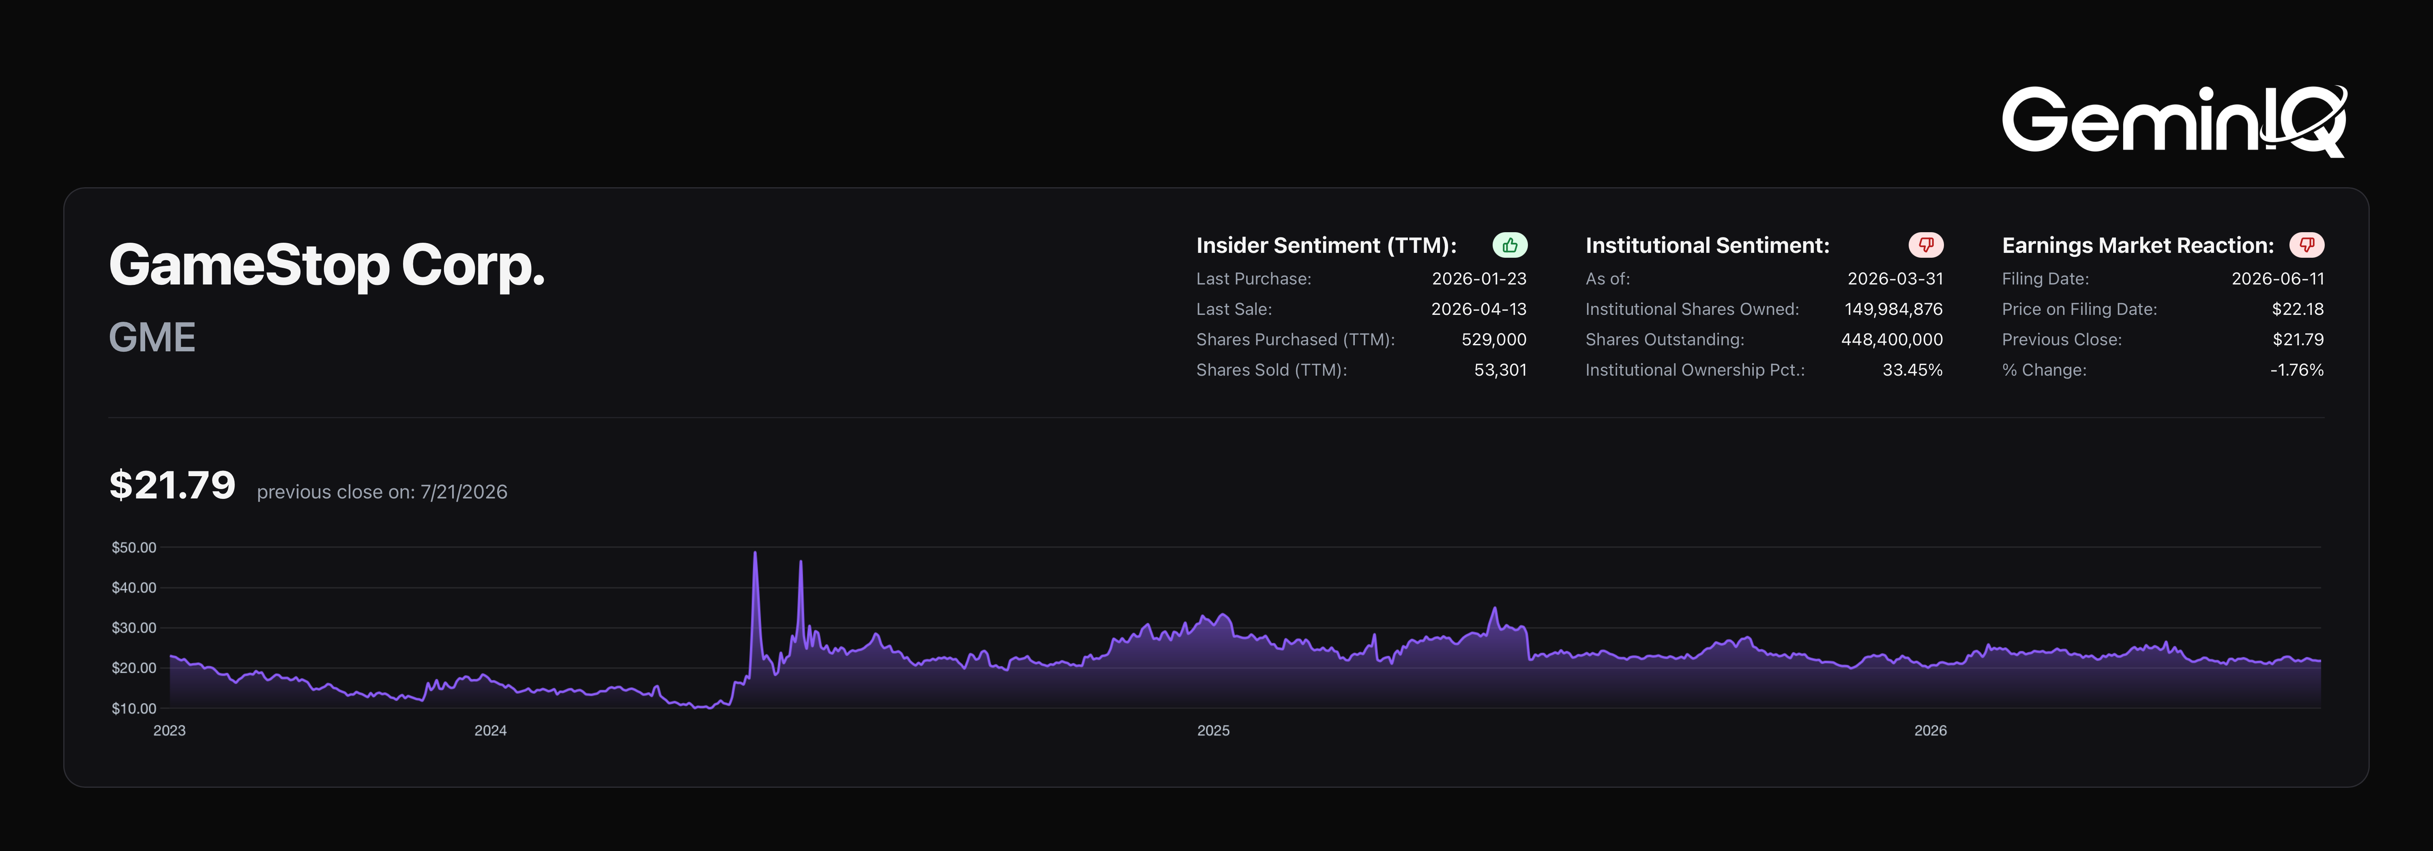The image size is (2433, 851).
Task: Click the Insider Sentiment (TTM) heading
Action: (1326, 245)
